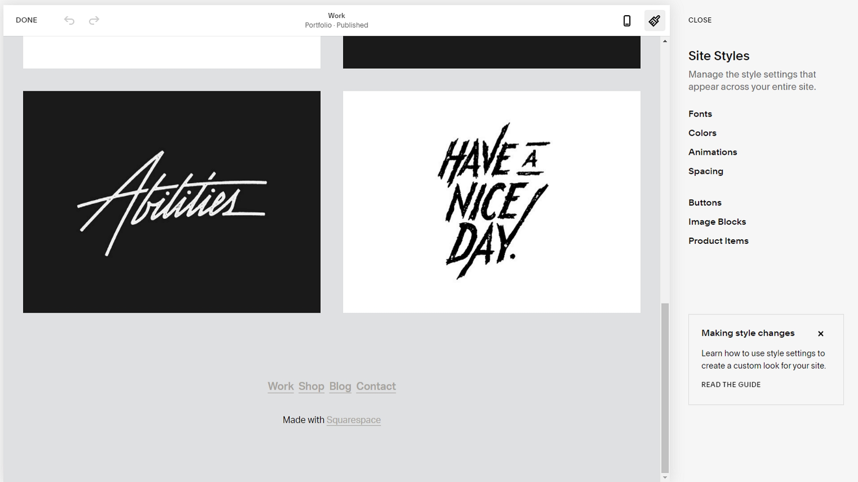Close the Site Styles panel
The image size is (858, 482).
[700, 20]
